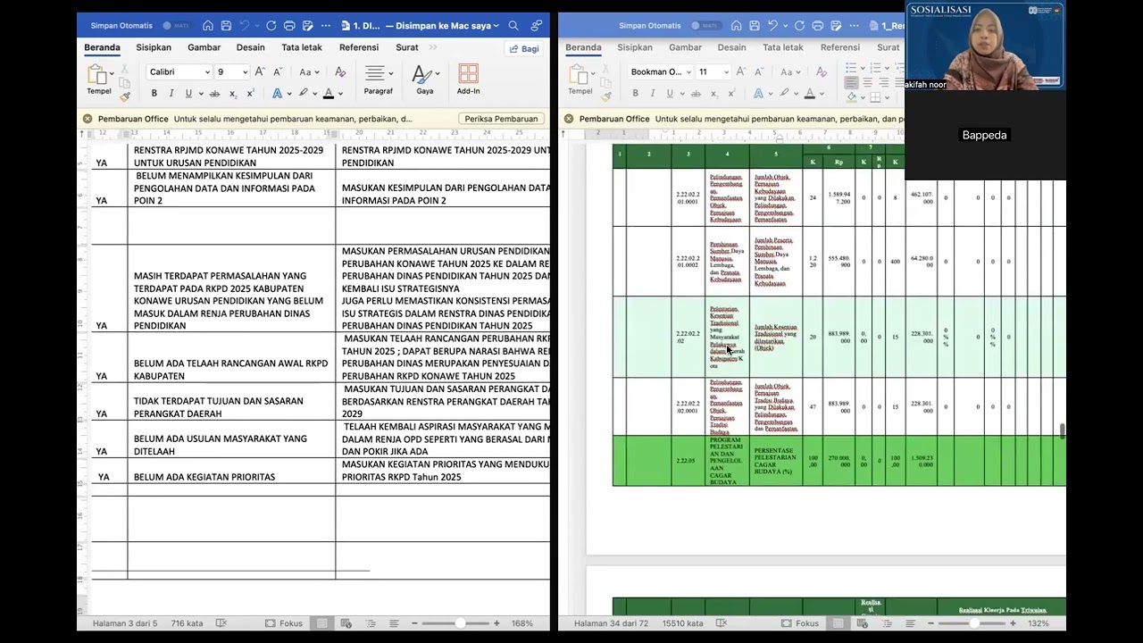Toggle Simpan Otomatis switch in right Word window
The height and width of the screenshot is (643, 1143).
click(x=706, y=26)
